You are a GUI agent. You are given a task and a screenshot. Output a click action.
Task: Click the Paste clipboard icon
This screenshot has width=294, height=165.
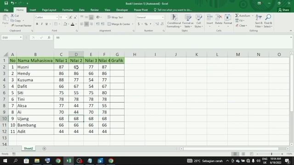pyautogui.click(x=5, y=18)
